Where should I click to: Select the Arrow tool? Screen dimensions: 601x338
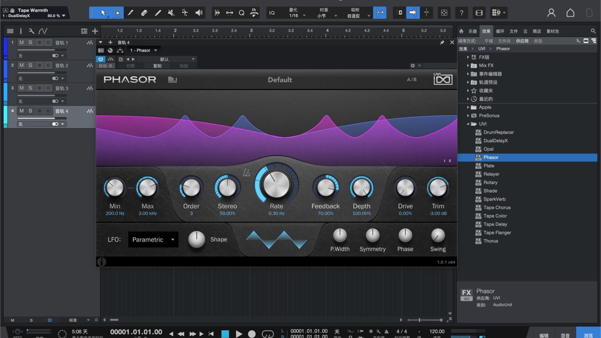point(103,13)
